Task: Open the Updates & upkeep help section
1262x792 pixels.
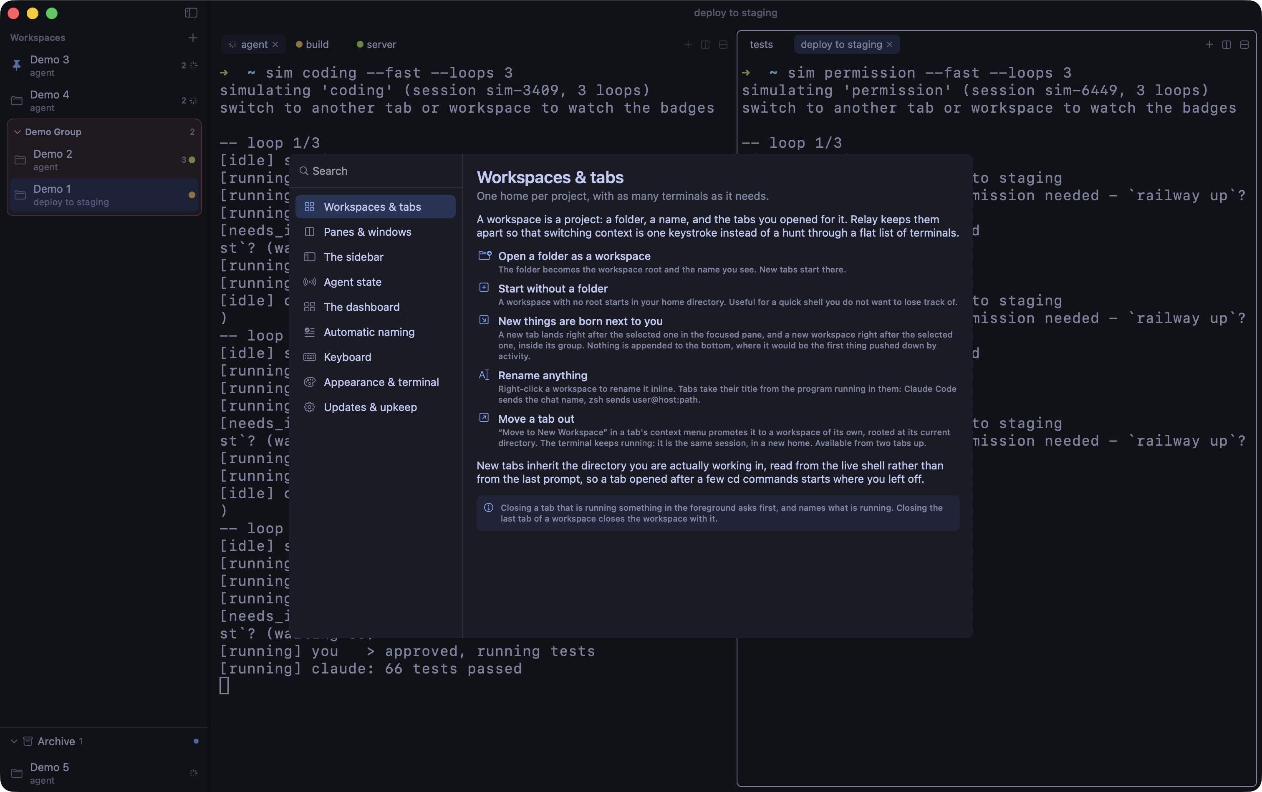Action: tap(375, 407)
